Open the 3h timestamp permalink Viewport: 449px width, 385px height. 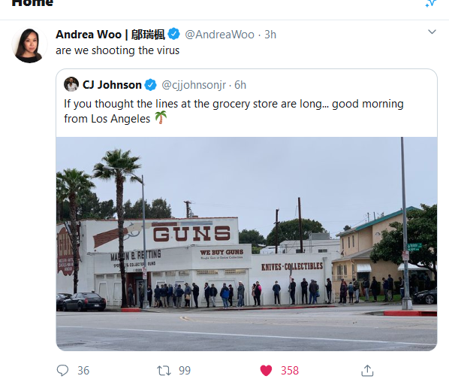tap(270, 35)
